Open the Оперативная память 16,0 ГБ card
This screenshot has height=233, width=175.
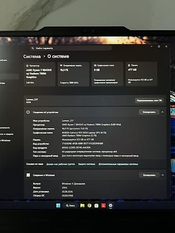73,74
